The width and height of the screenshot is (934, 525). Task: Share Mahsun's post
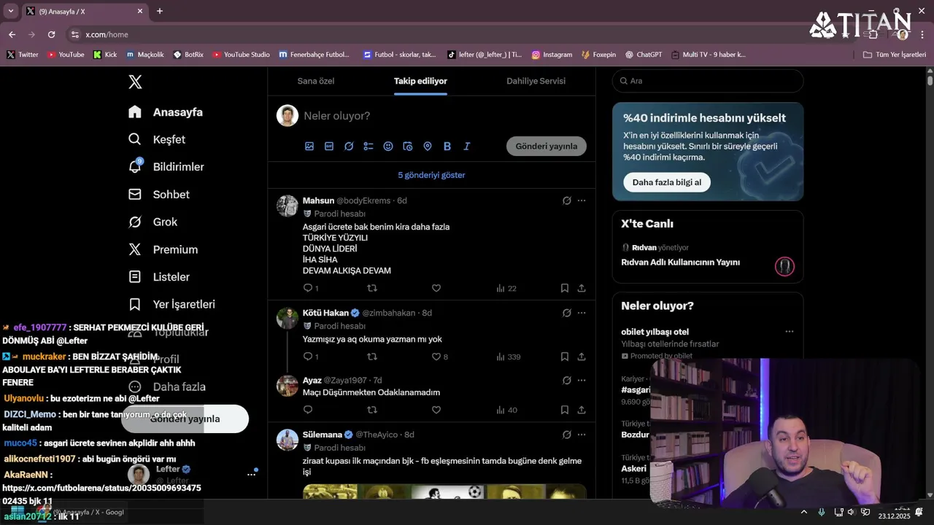click(x=582, y=288)
